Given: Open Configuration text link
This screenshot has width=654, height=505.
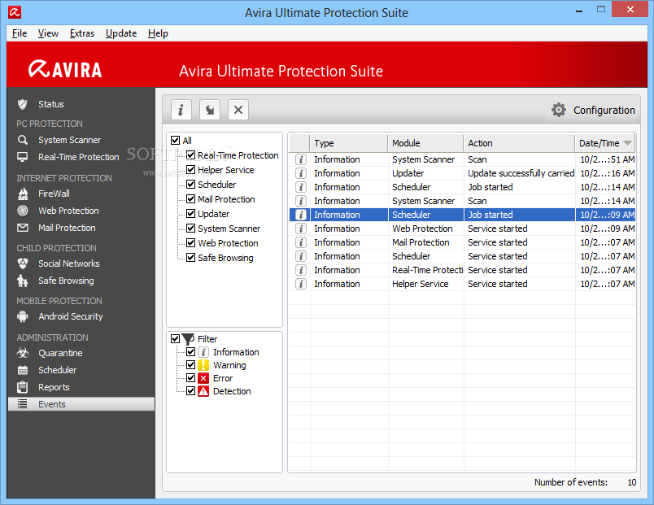Looking at the screenshot, I should pyautogui.click(x=604, y=111).
